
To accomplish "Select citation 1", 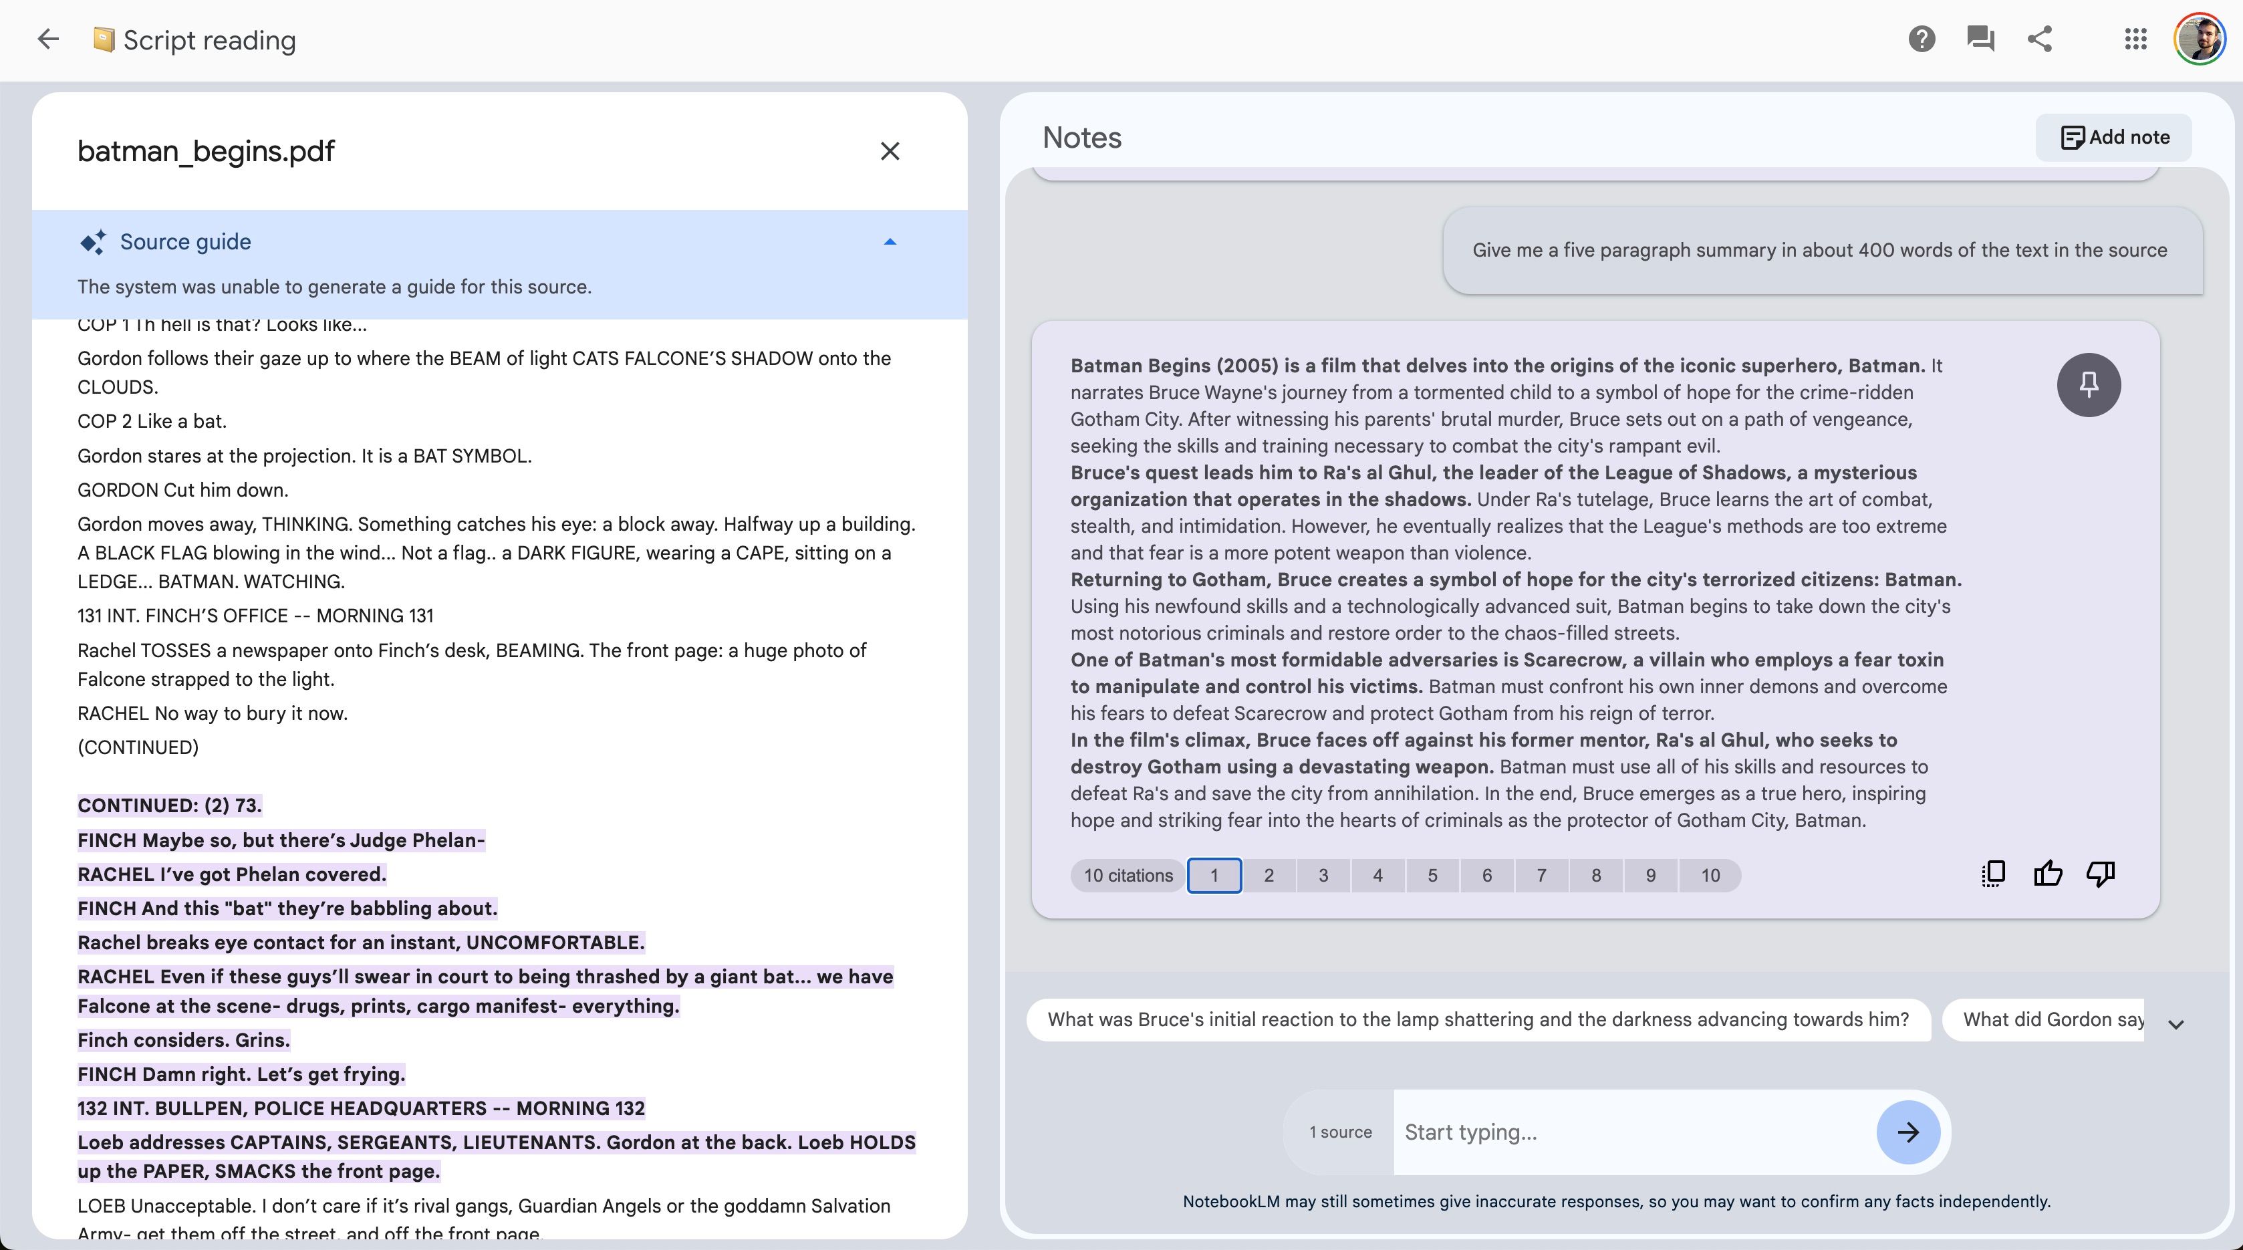I will coord(1214,876).
